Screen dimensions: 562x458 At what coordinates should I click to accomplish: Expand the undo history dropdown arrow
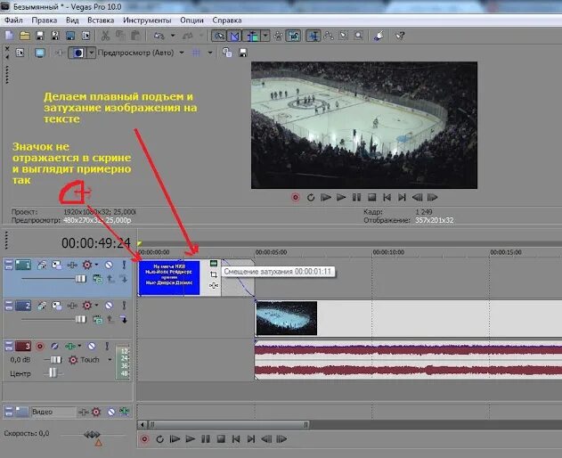tap(173, 36)
